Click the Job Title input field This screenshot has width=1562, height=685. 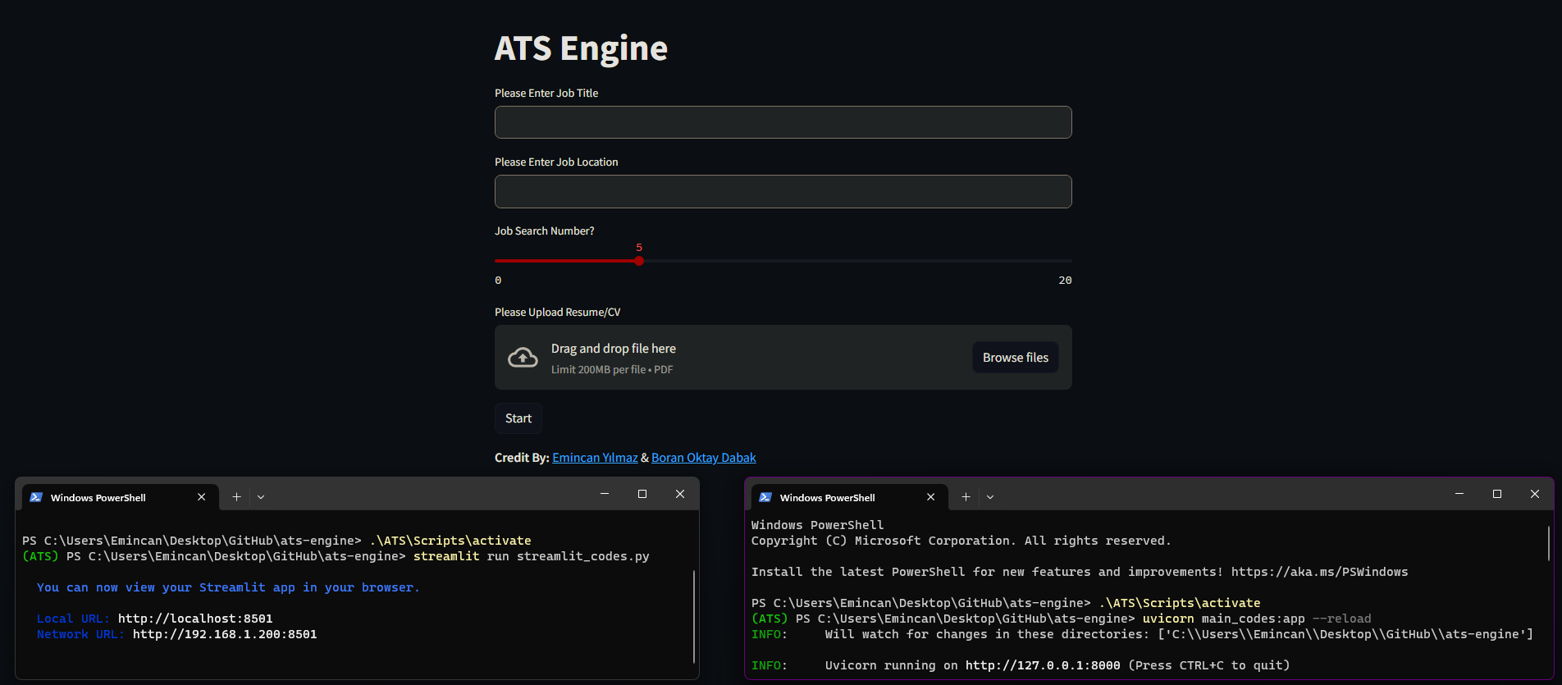point(783,122)
